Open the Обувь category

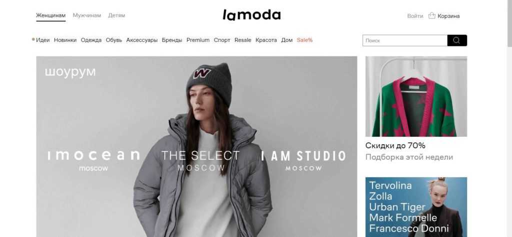tap(114, 40)
